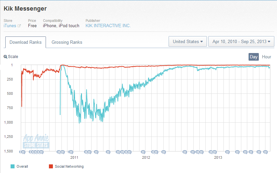Click the magnifier Scale icon
The image size is (277, 173).
click(6, 57)
